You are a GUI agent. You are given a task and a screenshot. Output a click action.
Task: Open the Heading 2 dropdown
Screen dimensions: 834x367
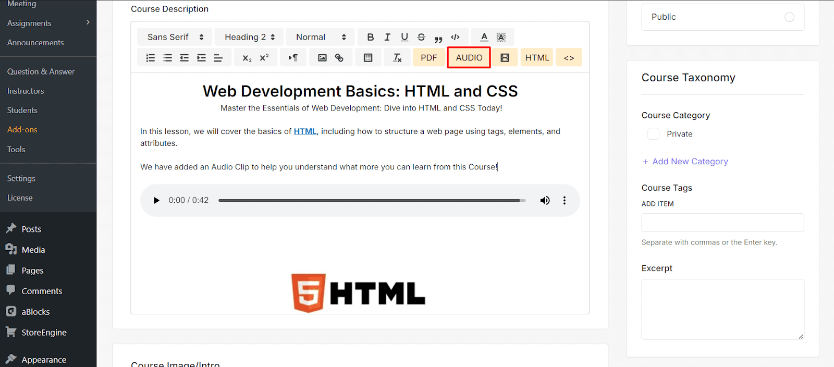249,37
